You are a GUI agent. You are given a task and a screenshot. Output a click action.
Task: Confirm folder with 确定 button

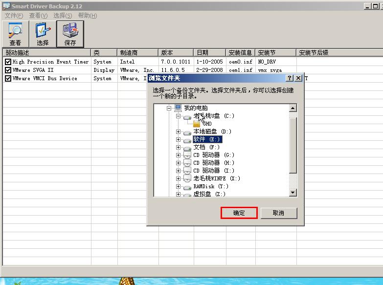[x=239, y=213]
